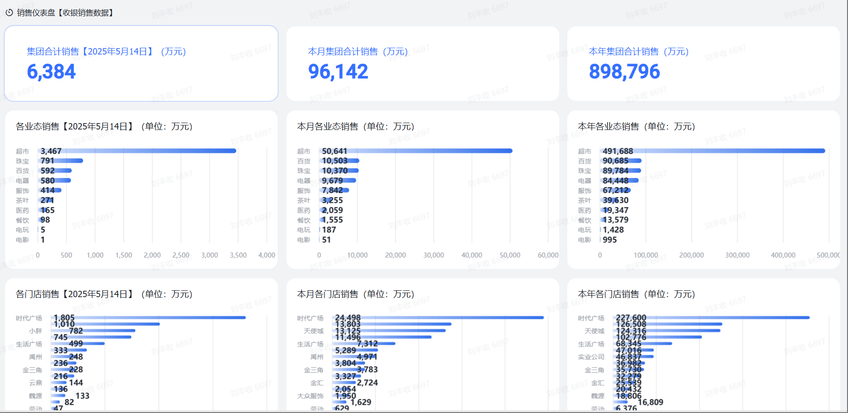Click the 本年集团合计销售 898,796 figure

pyautogui.click(x=624, y=72)
